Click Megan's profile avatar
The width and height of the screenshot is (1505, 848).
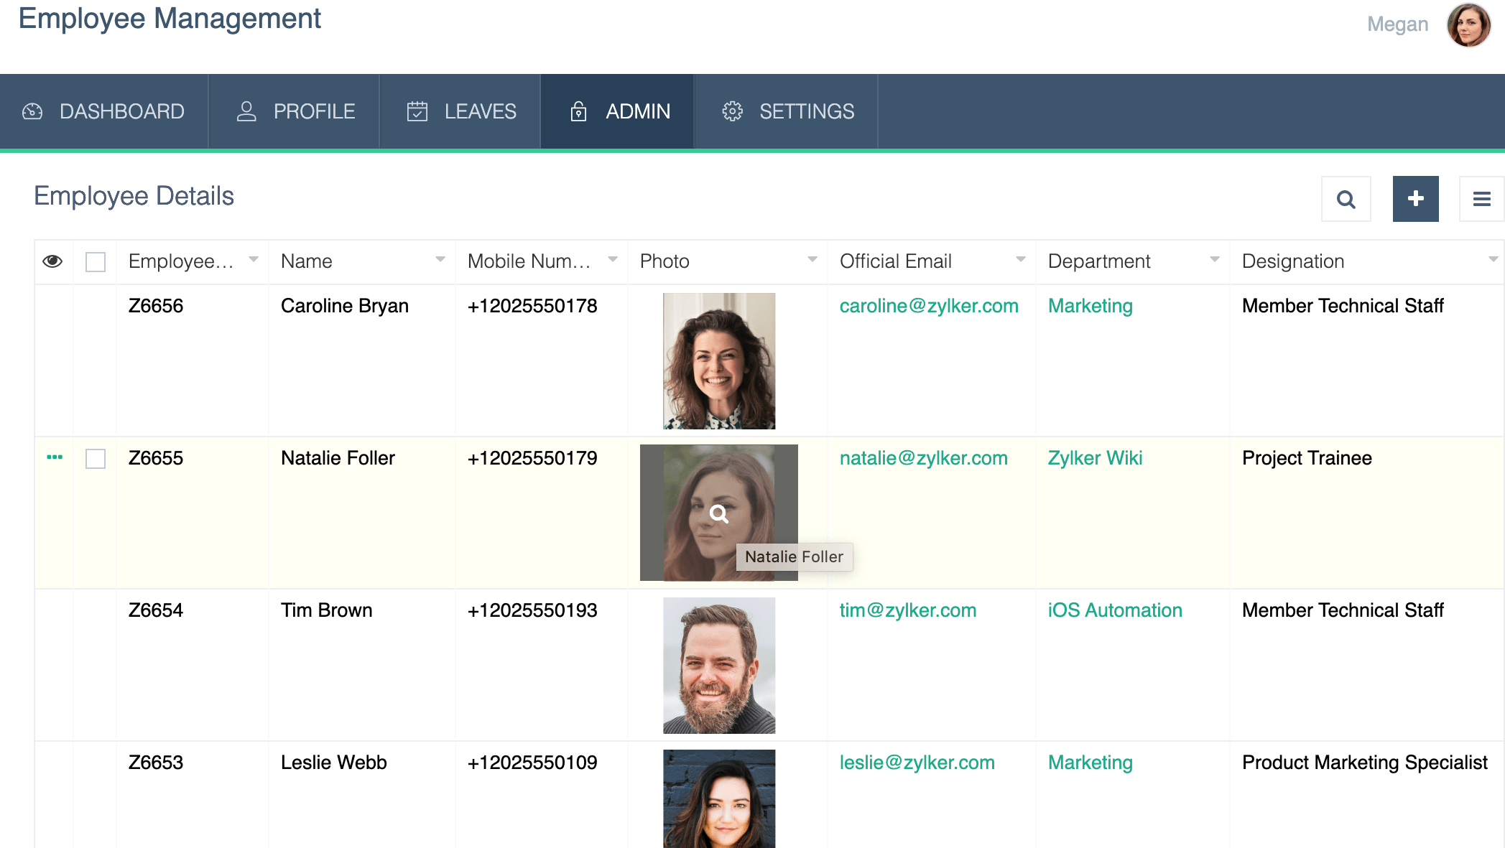click(x=1468, y=25)
